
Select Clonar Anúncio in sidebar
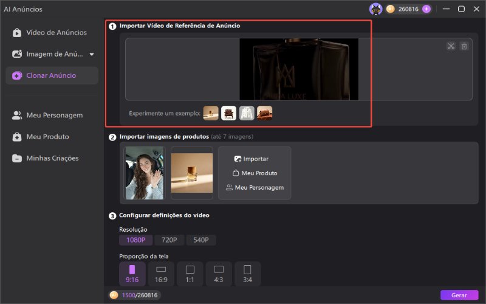(52, 75)
